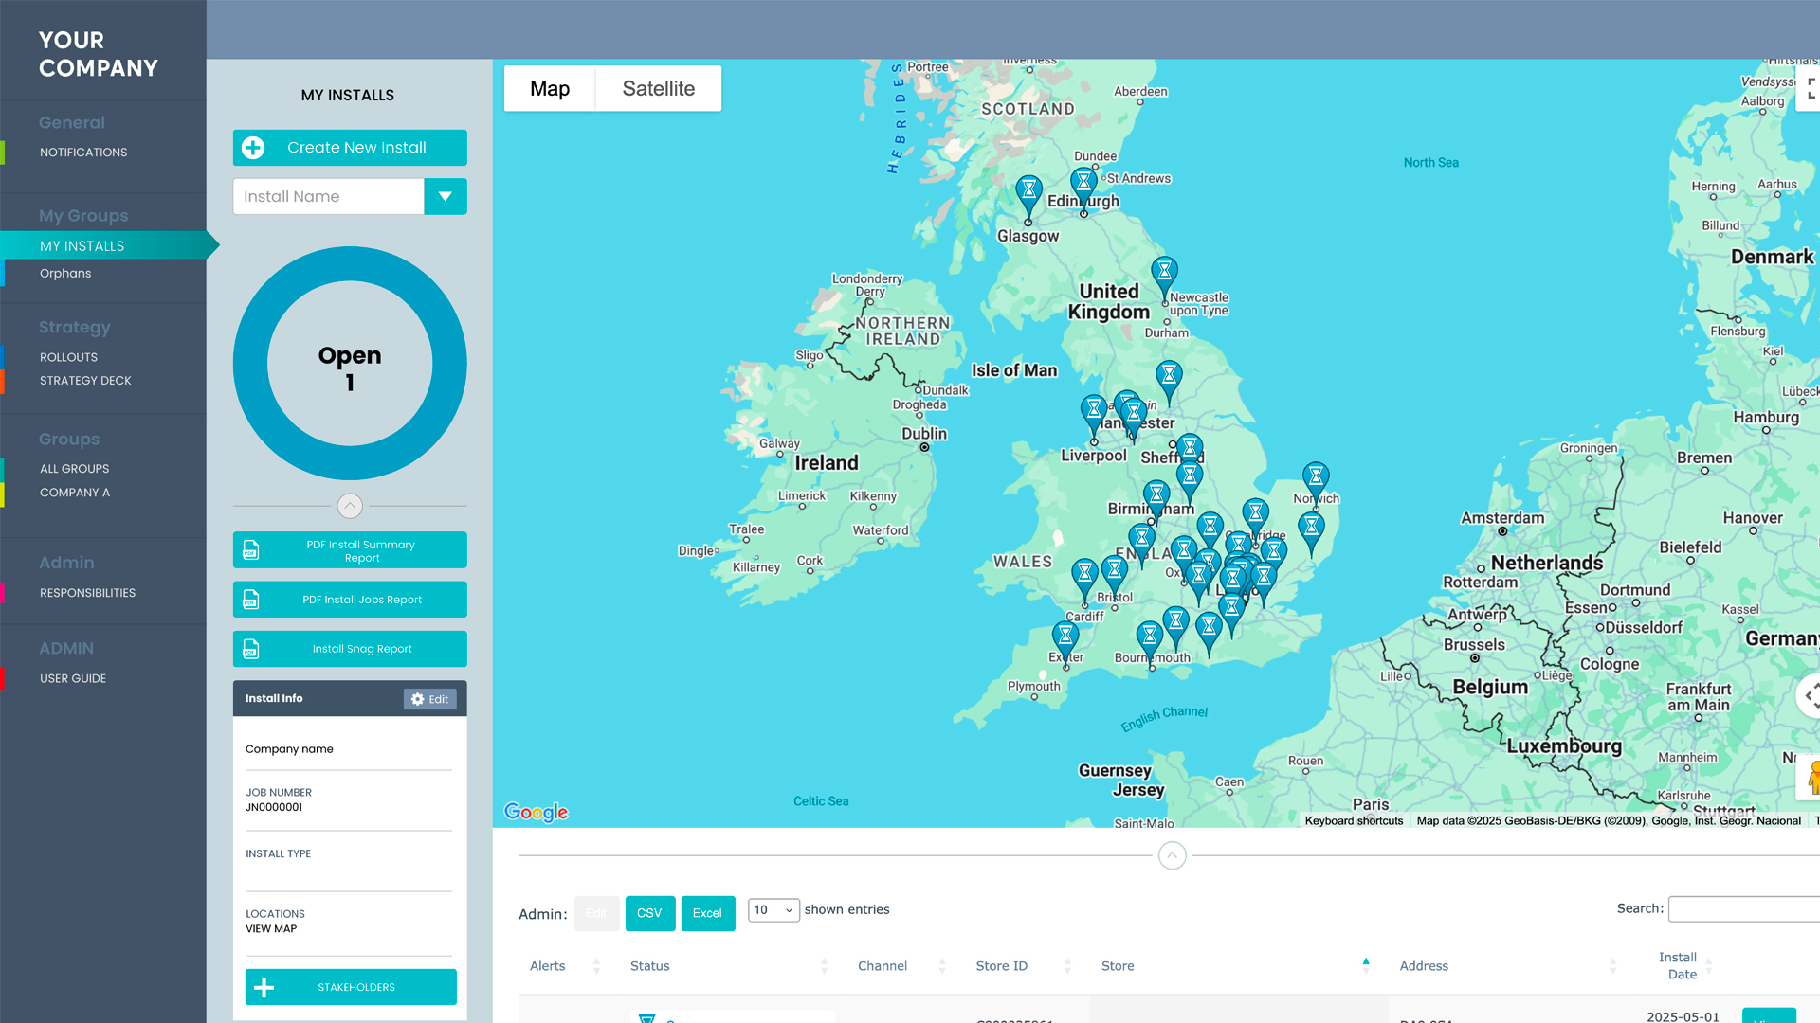Select MY INSTALLS in the sidebar
This screenshot has height=1023, width=1820.
pos(82,246)
